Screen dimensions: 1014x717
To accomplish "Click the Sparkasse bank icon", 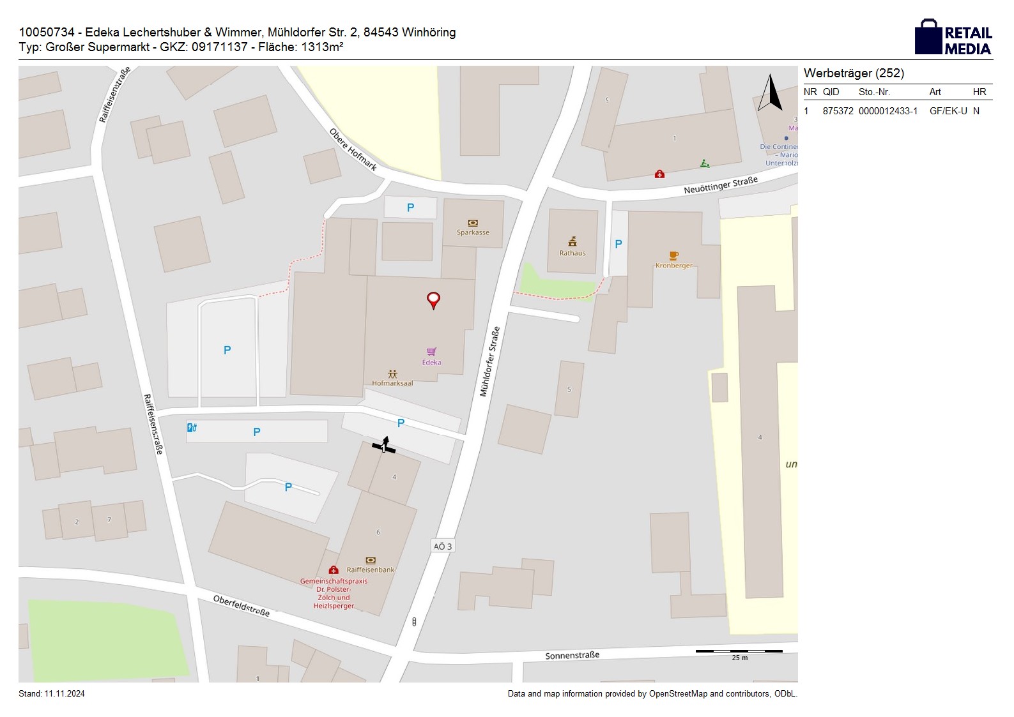I will coord(473,223).
